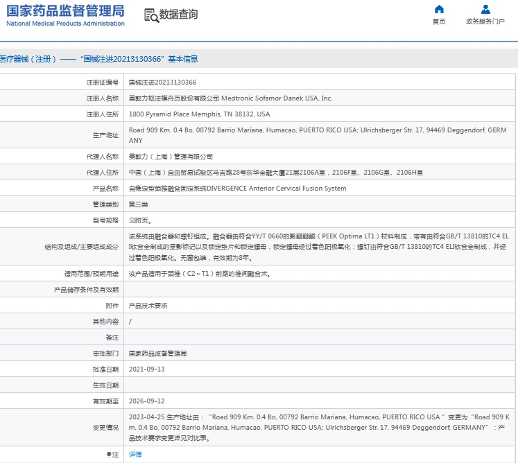Viewport: 518px width, 463px height.
Task: Click the 政务服务门户 link text
Action: tap(485, 21)
